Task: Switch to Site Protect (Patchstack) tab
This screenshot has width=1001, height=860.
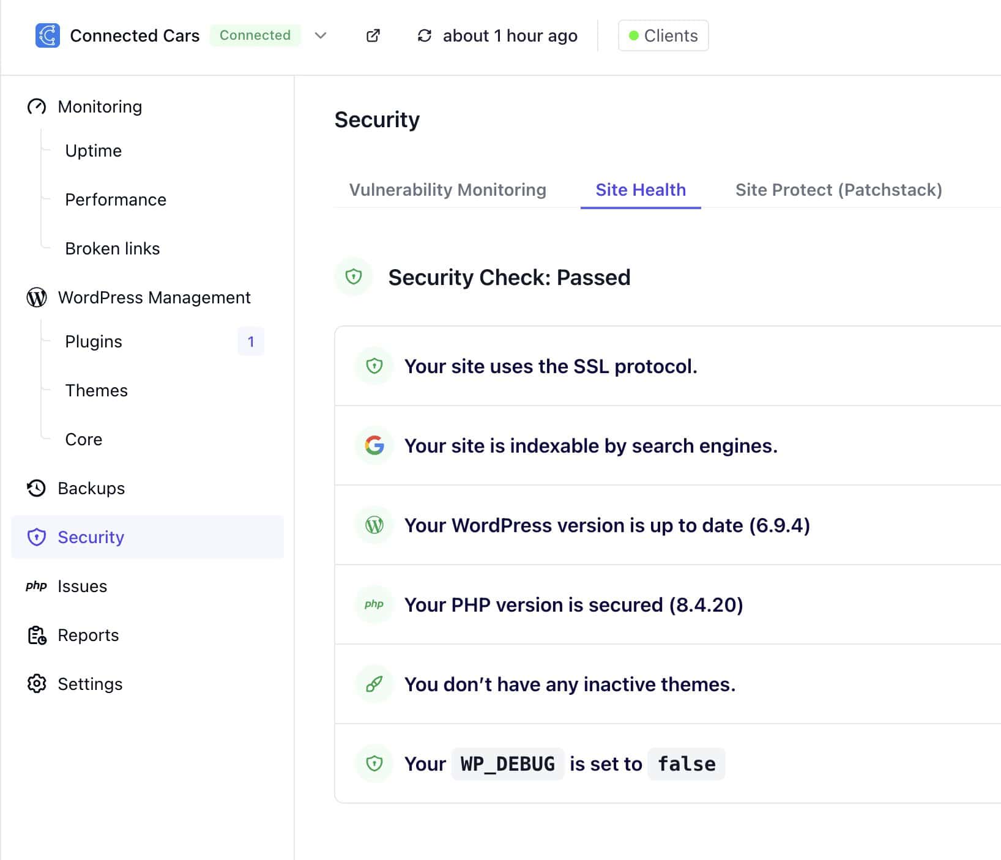Action: coord(838,190)
